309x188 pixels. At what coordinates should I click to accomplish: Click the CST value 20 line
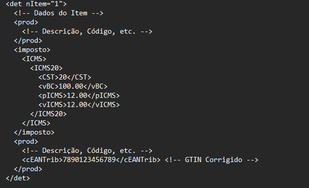65,77
